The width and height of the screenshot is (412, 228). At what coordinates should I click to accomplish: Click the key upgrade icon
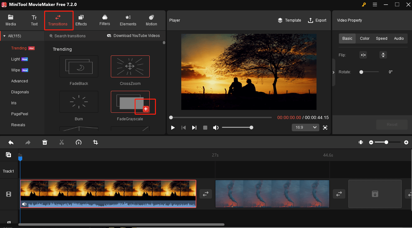point(364,4)
